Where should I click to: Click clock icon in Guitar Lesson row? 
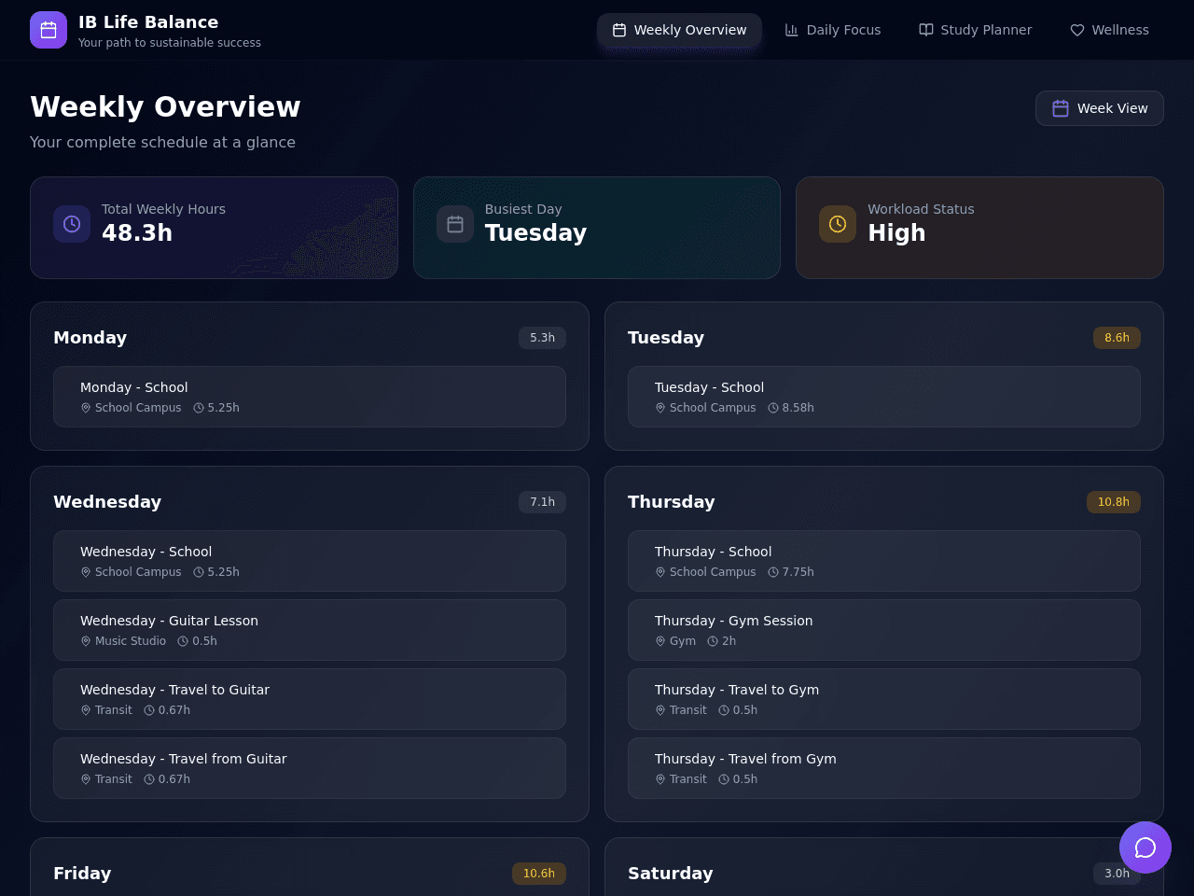[183, 641]
